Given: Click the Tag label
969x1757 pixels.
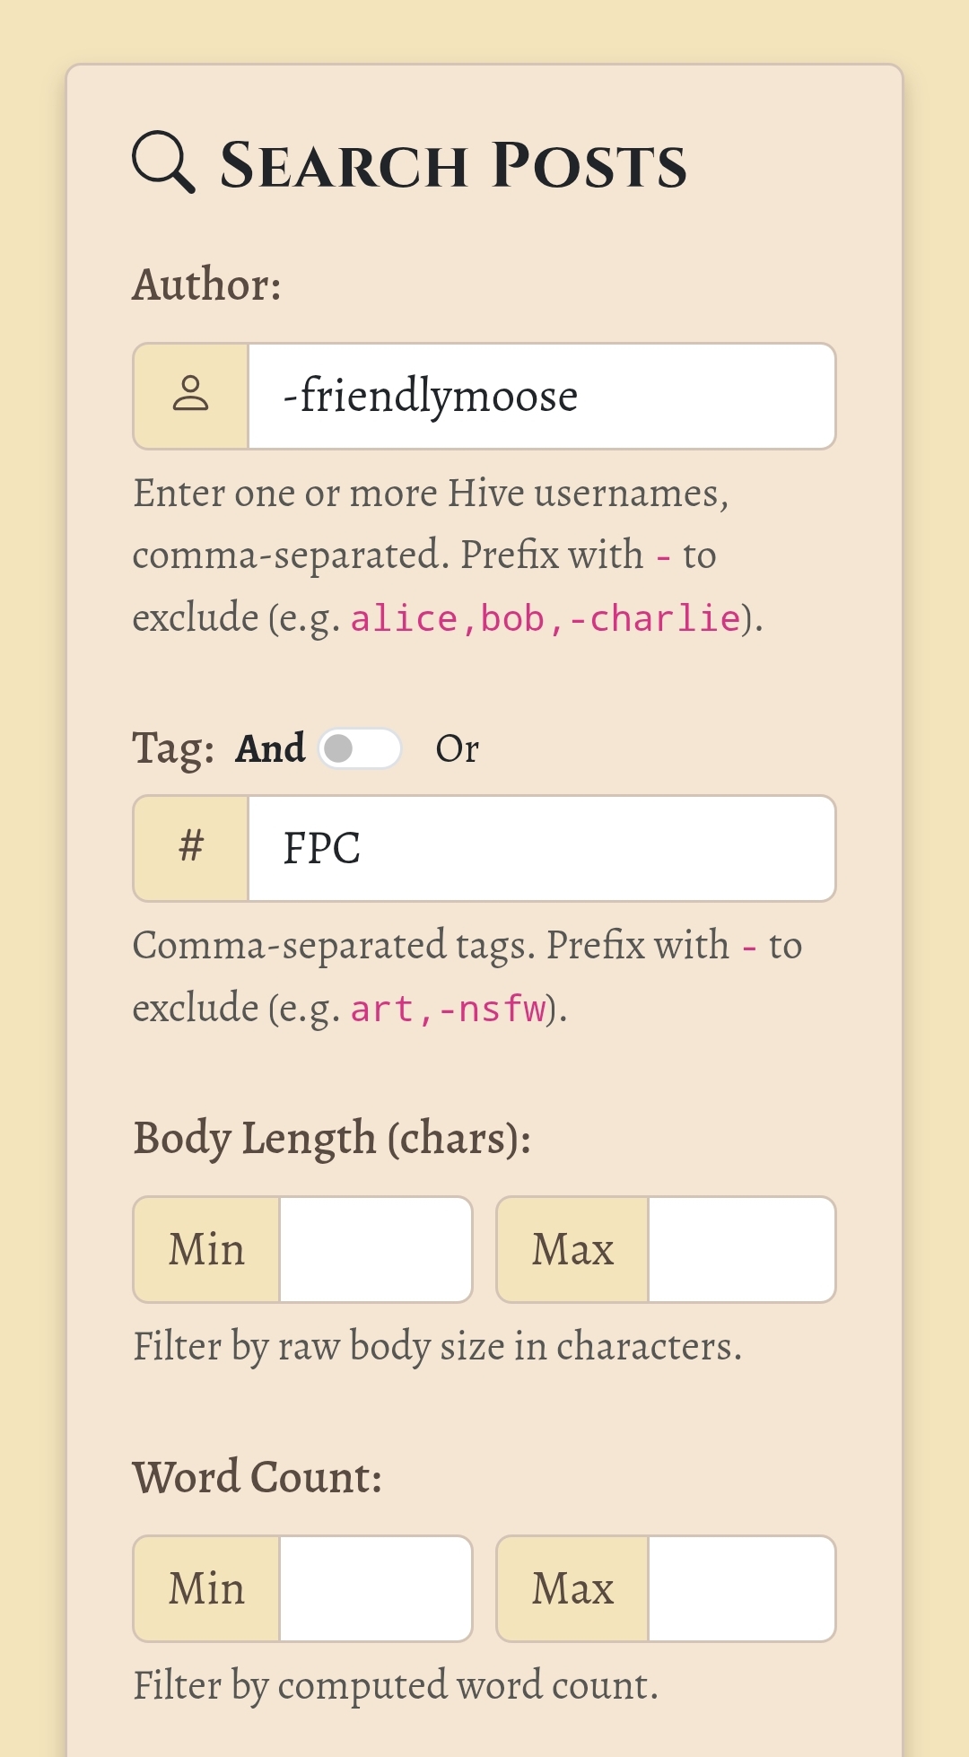Looking at the screenshot, I should point(173,748).
